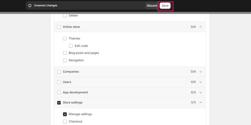Check the Users group checkbox
251x125 pixels.
click(x=59, y=82)
